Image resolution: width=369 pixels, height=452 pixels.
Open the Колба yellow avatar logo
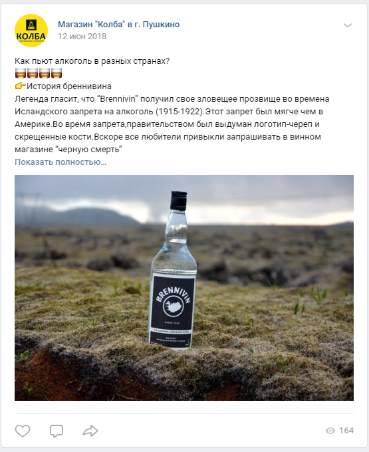click(31, 31)
